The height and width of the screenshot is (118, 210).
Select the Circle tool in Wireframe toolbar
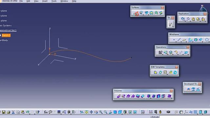[207, 40]
